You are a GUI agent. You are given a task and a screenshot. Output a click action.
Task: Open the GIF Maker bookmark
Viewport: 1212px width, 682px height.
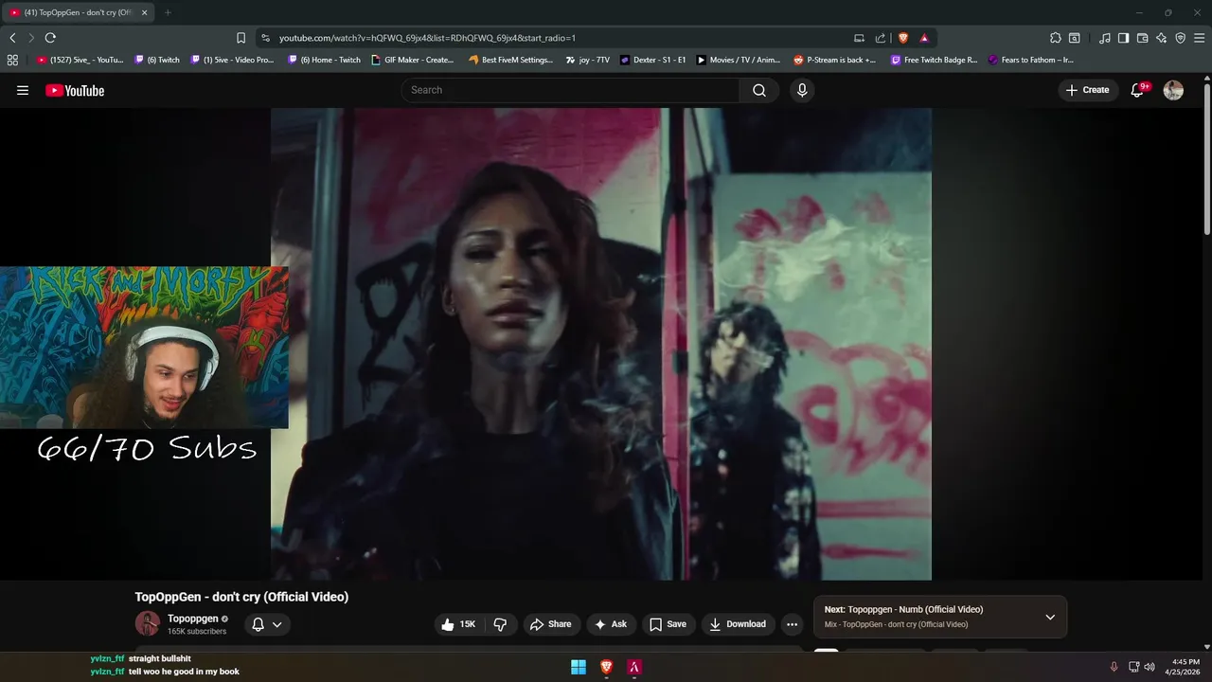point(413,60)
